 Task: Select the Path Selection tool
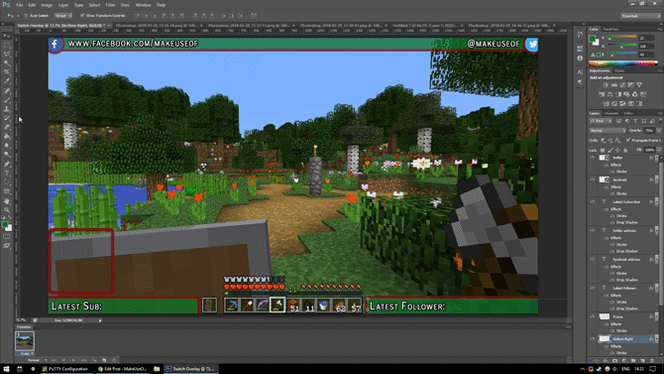tap(7, 183)
